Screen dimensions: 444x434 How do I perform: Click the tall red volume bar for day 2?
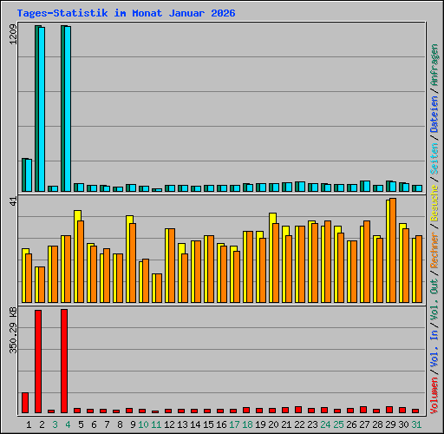pos(38,361)
